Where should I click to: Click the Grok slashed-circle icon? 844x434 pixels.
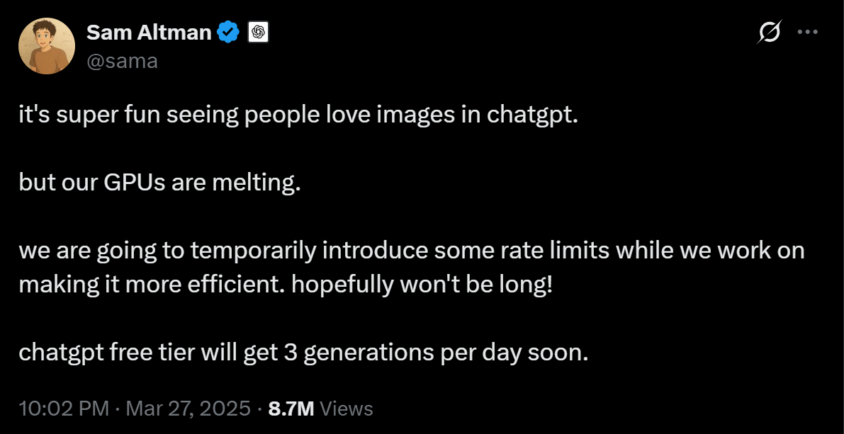769,32
